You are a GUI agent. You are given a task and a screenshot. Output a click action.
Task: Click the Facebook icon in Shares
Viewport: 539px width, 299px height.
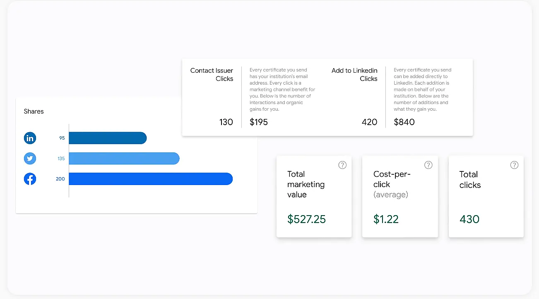point(30,179)
